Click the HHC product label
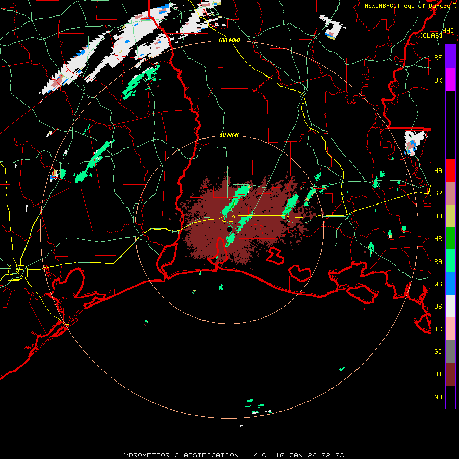The width and height of the screenshot is (459, 459). pyautogui.click(x=448, y=30)
